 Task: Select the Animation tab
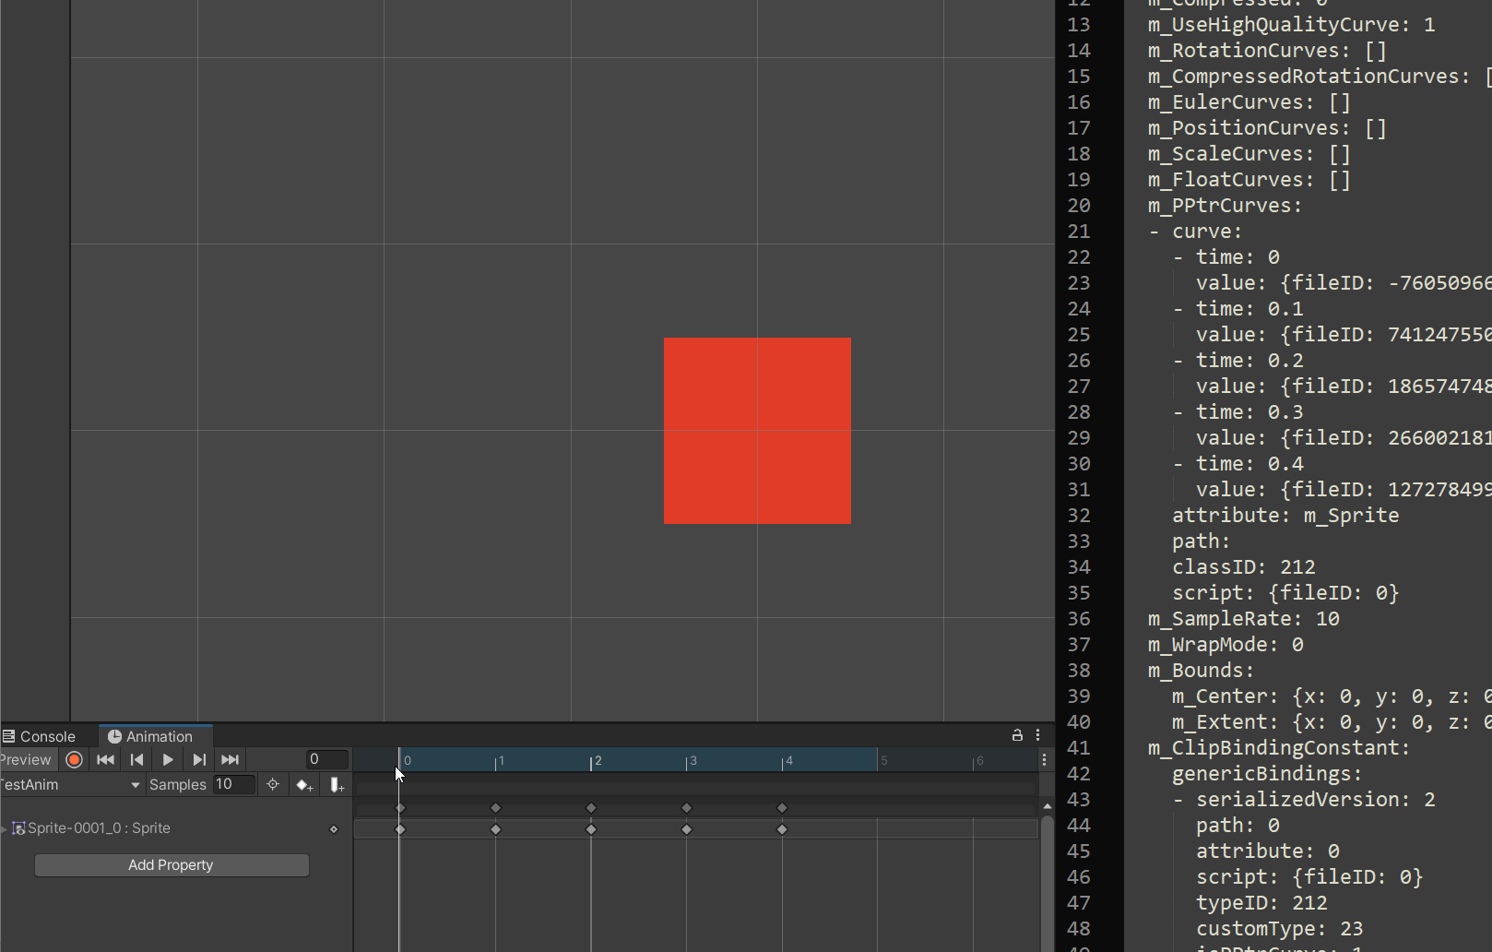point(155,736)
